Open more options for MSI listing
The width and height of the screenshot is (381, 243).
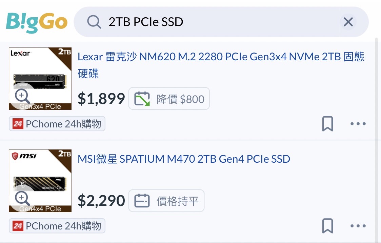pyautogui.click(x=358, y=226)
